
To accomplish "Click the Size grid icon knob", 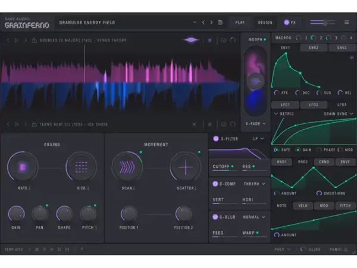I will [x=82, y=167].
